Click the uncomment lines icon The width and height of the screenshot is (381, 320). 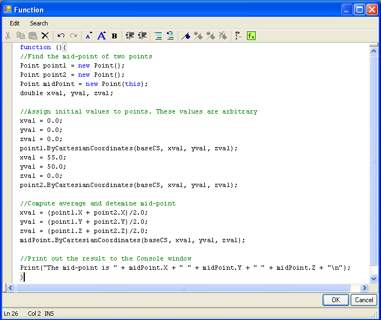pyautogui.click(x=170, y=36)
